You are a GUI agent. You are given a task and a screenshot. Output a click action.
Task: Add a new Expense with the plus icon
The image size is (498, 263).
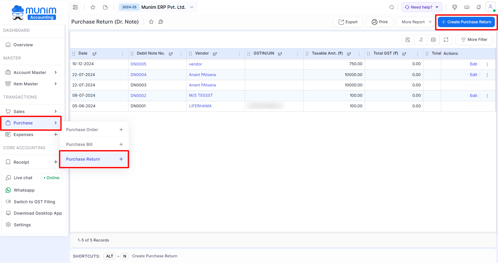coord(56,134)
